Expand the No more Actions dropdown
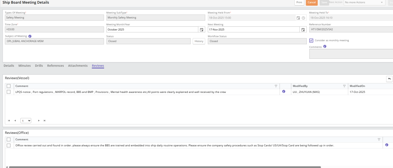The image size is (393, 168). click(x=364, y=3)
